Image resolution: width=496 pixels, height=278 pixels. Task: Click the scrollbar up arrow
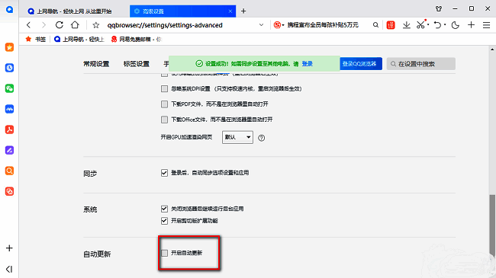pyautogui.click(x=492, y=49)
